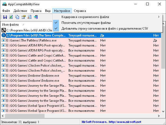Click horizontal scrollbar right arrow
The image size is (166, 125).
pos(159,116)
